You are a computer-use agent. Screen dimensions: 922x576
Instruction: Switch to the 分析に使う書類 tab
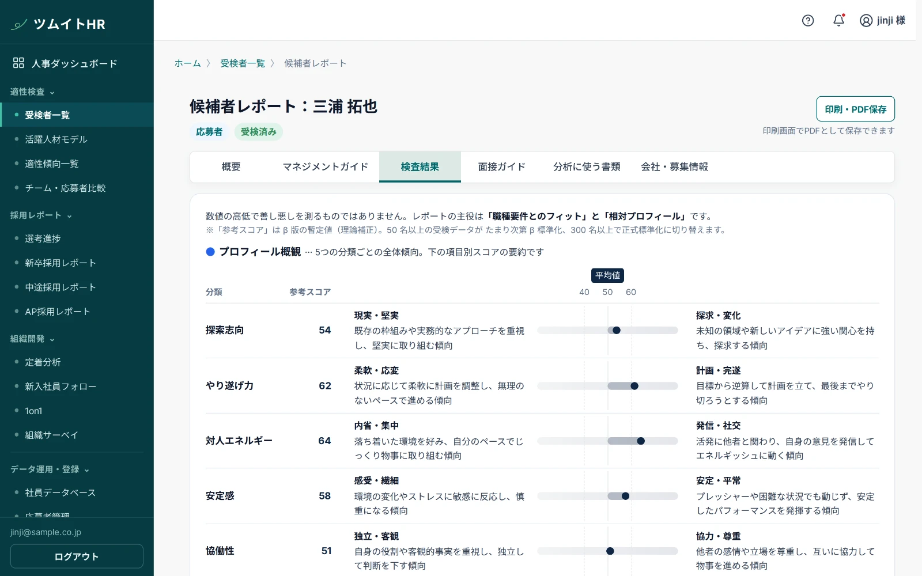587,167
